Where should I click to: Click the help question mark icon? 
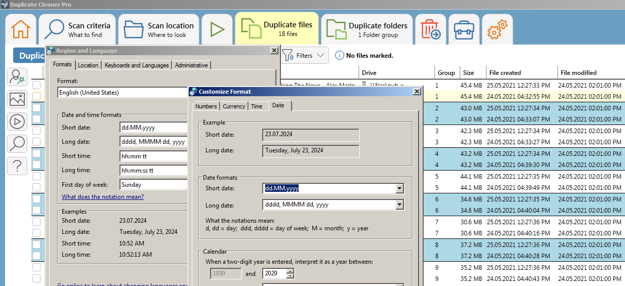17,166
